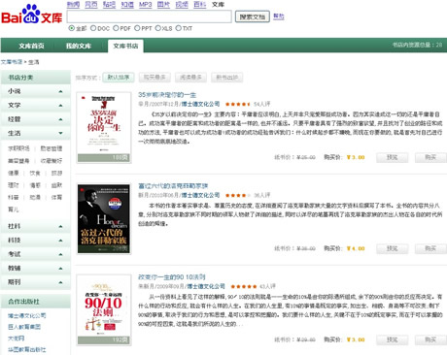This screenshot has height=355, width=447.
Task: Focus the document search input field
Action: (x=150, y=16)
